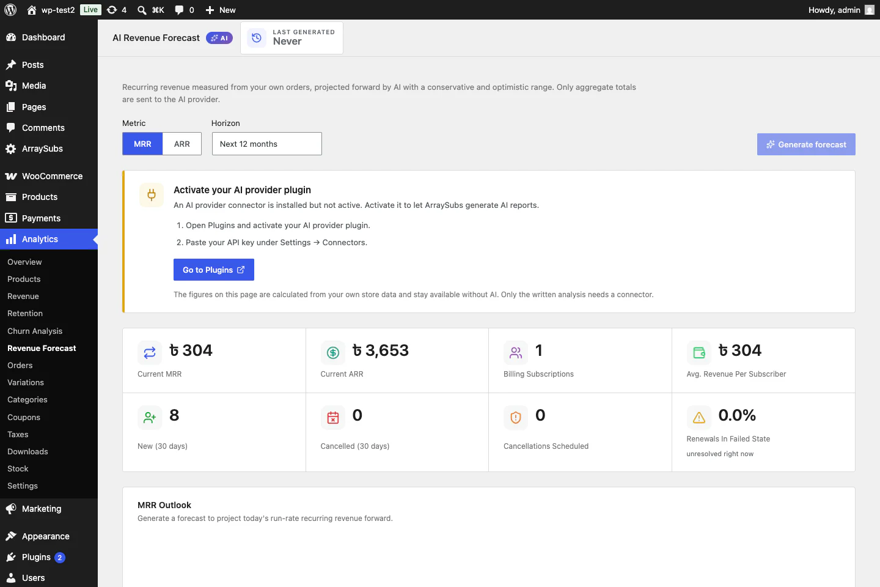The width and height of the screenshot is (880, 587).
Task: Open the Downloads analytics page
Action: 28,451
